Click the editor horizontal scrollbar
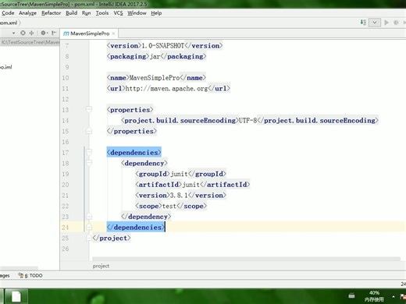This screenshot has width=406, height=304. point(246,259)
